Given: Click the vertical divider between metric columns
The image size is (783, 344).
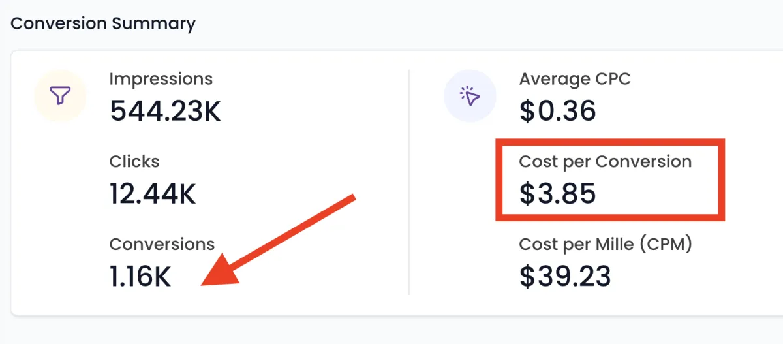Looking at the screenshot, I should [x=409, y=183].
